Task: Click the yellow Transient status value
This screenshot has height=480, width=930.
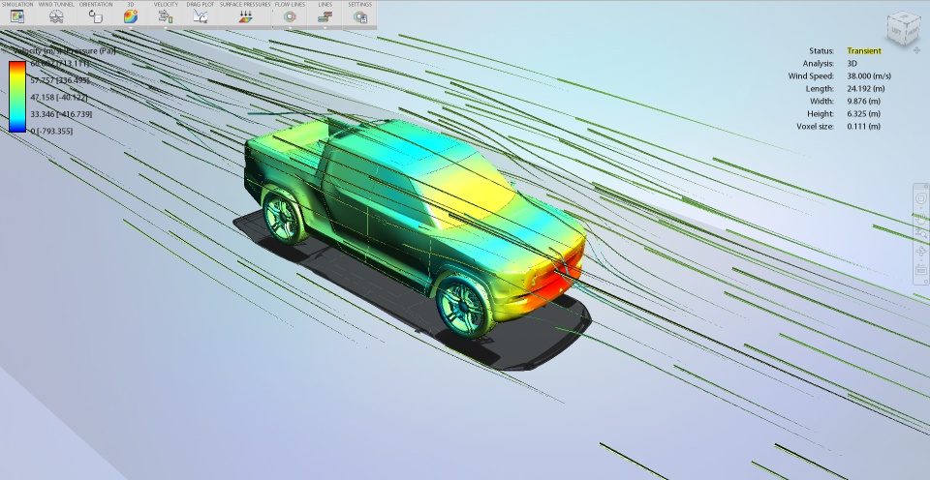Action: [864, 51]
